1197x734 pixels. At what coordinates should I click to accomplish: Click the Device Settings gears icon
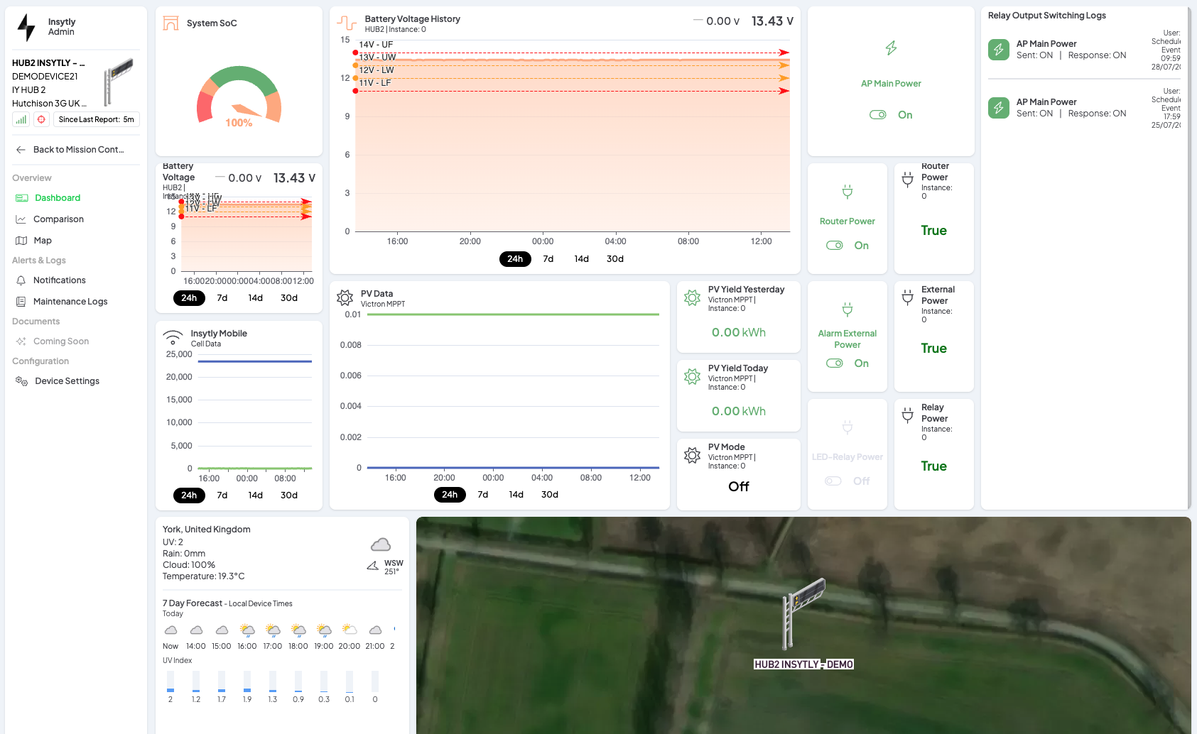tap(21, 381)
